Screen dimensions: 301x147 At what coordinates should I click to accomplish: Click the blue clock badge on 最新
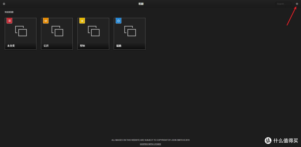coord(118,21)
